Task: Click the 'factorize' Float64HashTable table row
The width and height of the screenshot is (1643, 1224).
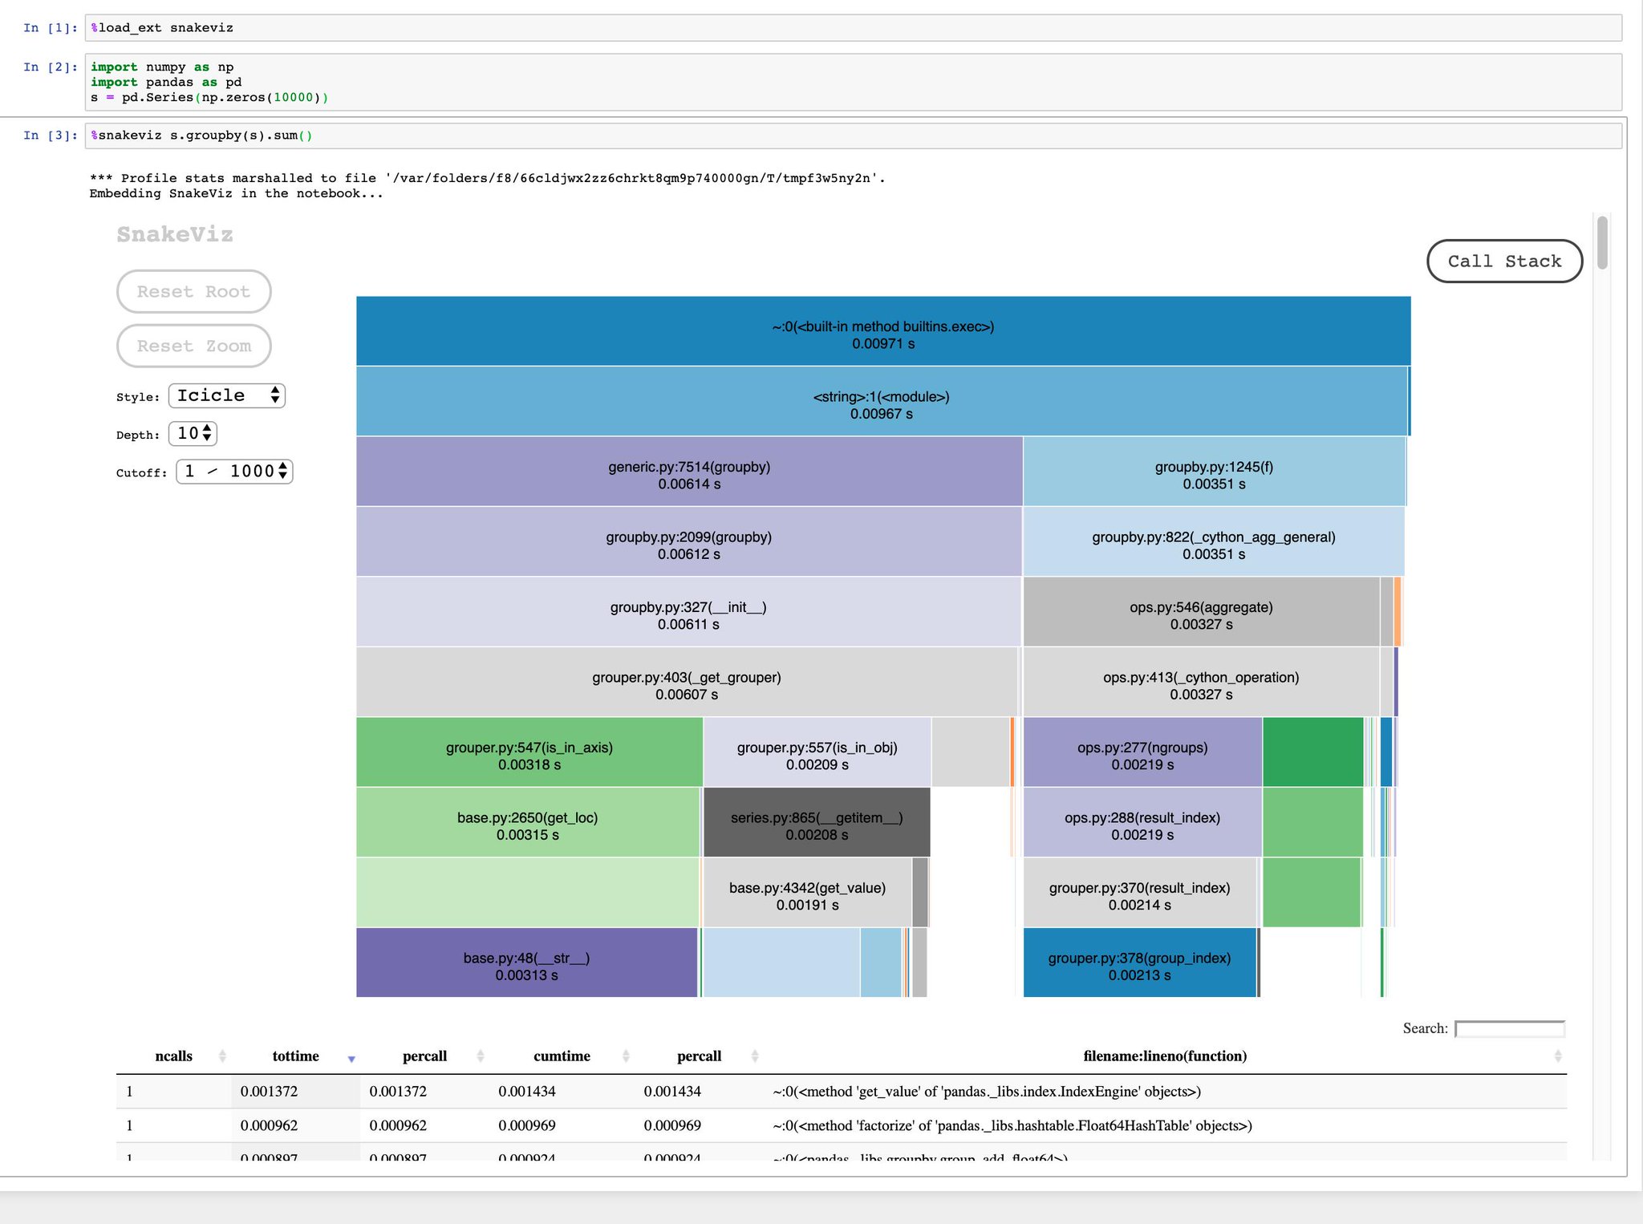Action: point(842,1125)
